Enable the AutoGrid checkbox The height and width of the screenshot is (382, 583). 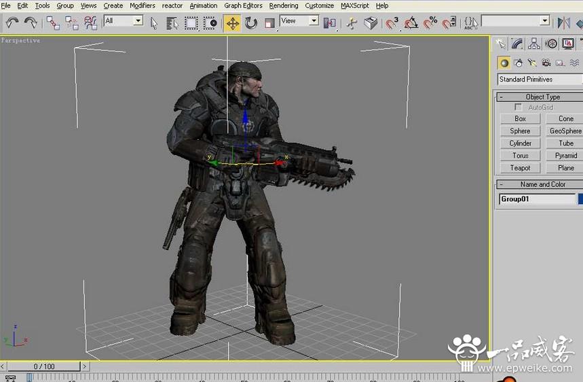point(518,107)
